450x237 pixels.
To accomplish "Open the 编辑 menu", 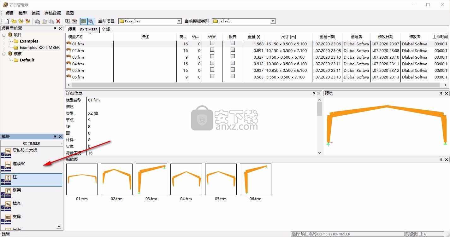I will 36,13.
